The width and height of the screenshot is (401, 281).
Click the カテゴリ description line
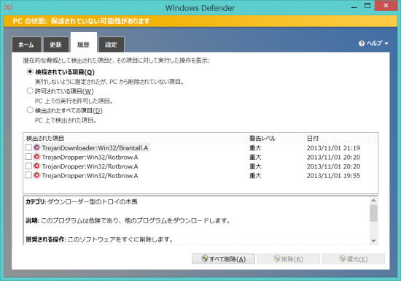click(x=82, y=201)
